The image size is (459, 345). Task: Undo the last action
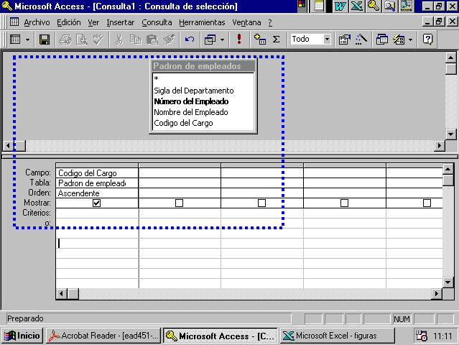190,40
